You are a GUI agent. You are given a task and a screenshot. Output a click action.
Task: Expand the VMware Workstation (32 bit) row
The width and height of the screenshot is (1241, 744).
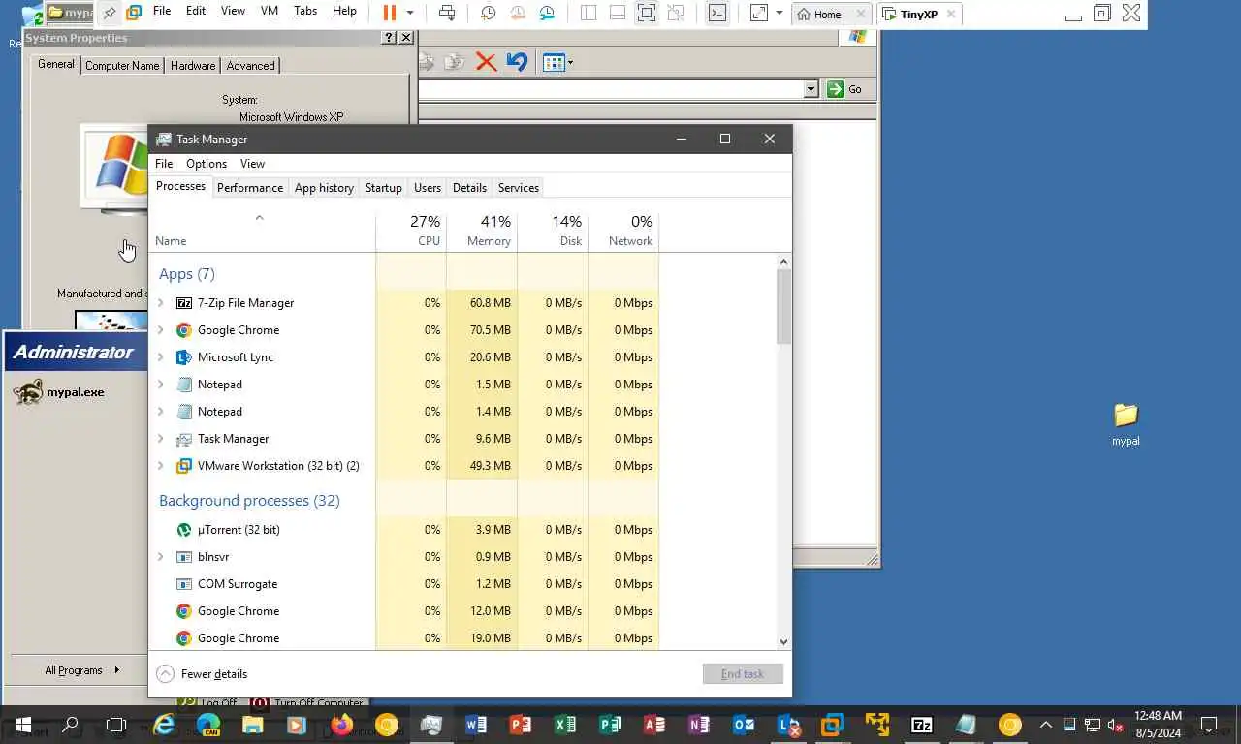(x=161, y=466)
